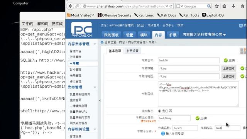247x139 pixels.
Task: Click the 会员中心 link in the header
Action: click(168, 25)
